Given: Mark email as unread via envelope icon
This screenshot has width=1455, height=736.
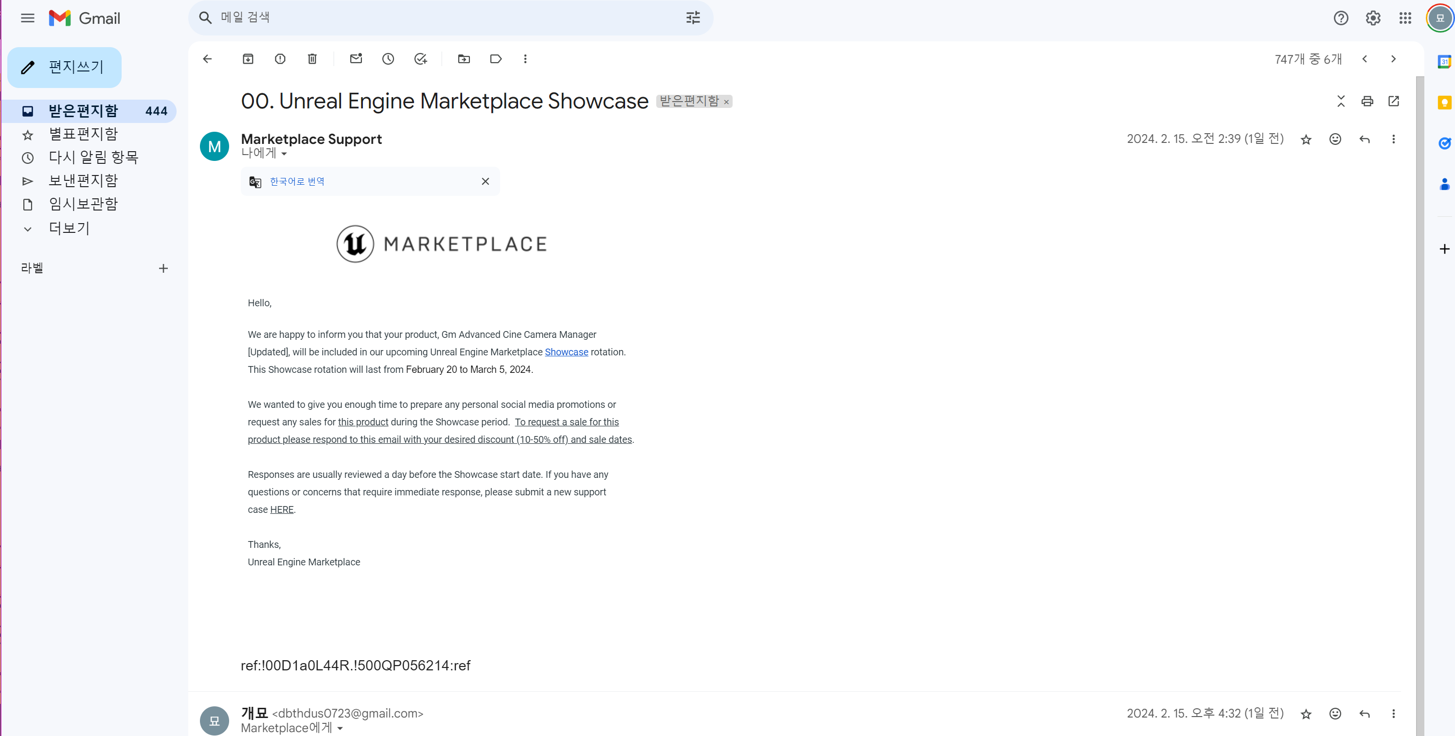Looking at the screenshot, I should point(356,59).
